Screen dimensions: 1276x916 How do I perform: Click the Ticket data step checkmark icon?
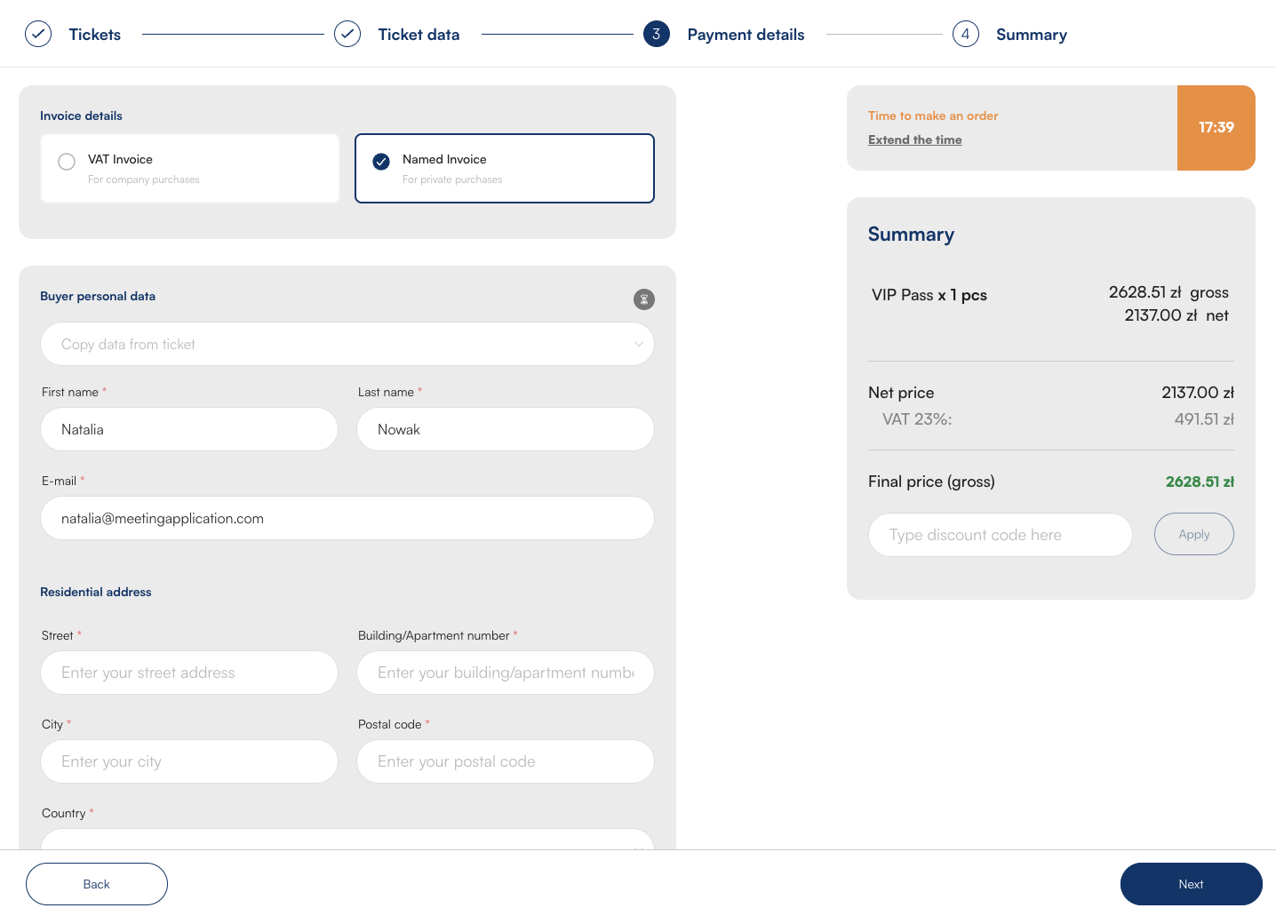[x=347, y=35]
